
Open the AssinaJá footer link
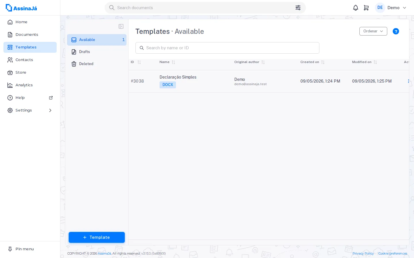(104, 253)
